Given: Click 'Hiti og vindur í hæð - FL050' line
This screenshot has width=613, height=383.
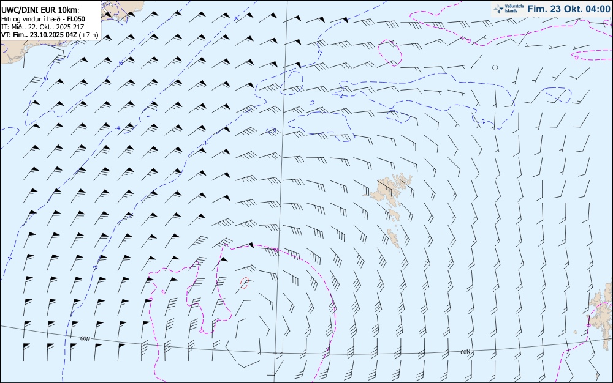Looking at the screenshot, I should (43, 19).
